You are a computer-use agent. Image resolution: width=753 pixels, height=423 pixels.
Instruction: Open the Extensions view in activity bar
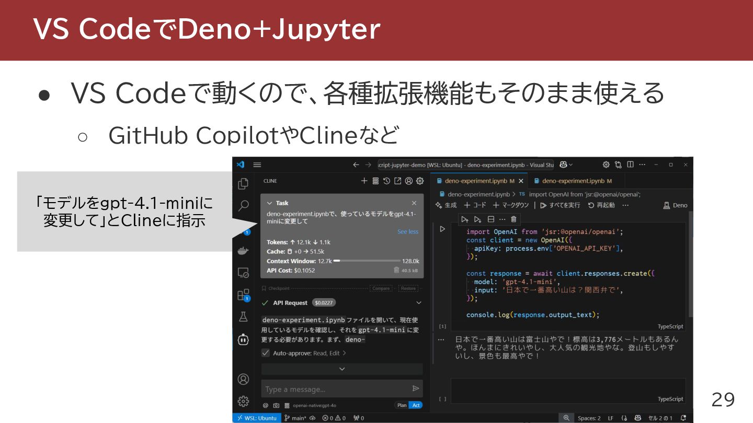point(243,295)
